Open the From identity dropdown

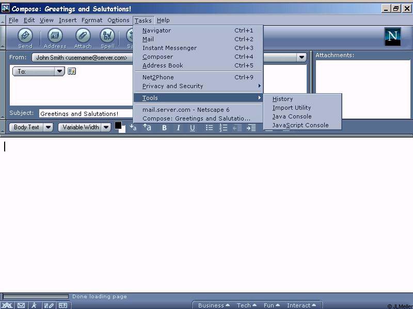coord(301,57)
